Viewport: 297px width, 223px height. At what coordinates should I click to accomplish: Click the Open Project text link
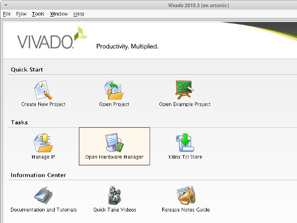(114, 104)
